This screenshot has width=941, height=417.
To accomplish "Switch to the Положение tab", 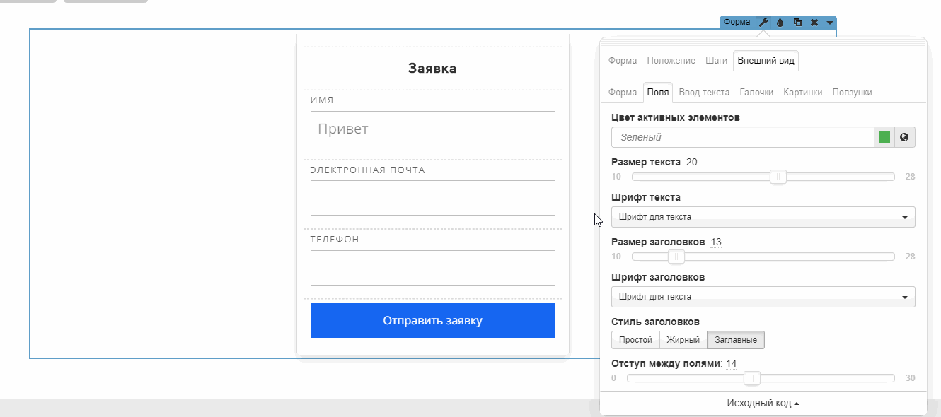I will 671,61.
